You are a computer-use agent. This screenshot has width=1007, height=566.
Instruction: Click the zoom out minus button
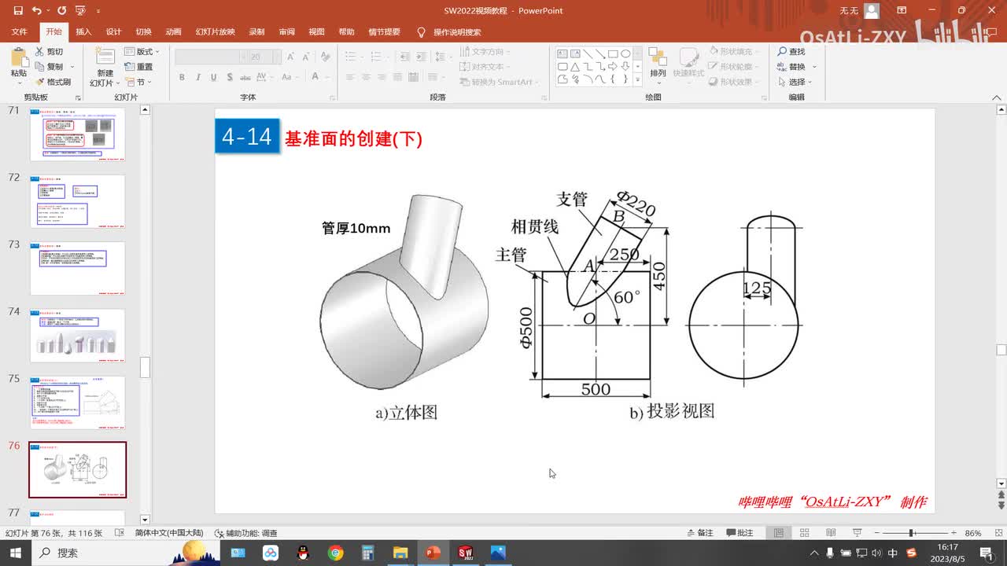(876, 533)
